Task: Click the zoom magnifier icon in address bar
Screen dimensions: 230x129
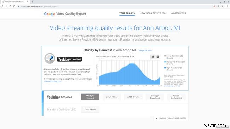Action: [x=219, y=6]
